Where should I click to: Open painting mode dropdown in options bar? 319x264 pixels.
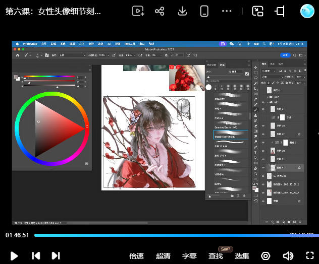coord(73,55)
